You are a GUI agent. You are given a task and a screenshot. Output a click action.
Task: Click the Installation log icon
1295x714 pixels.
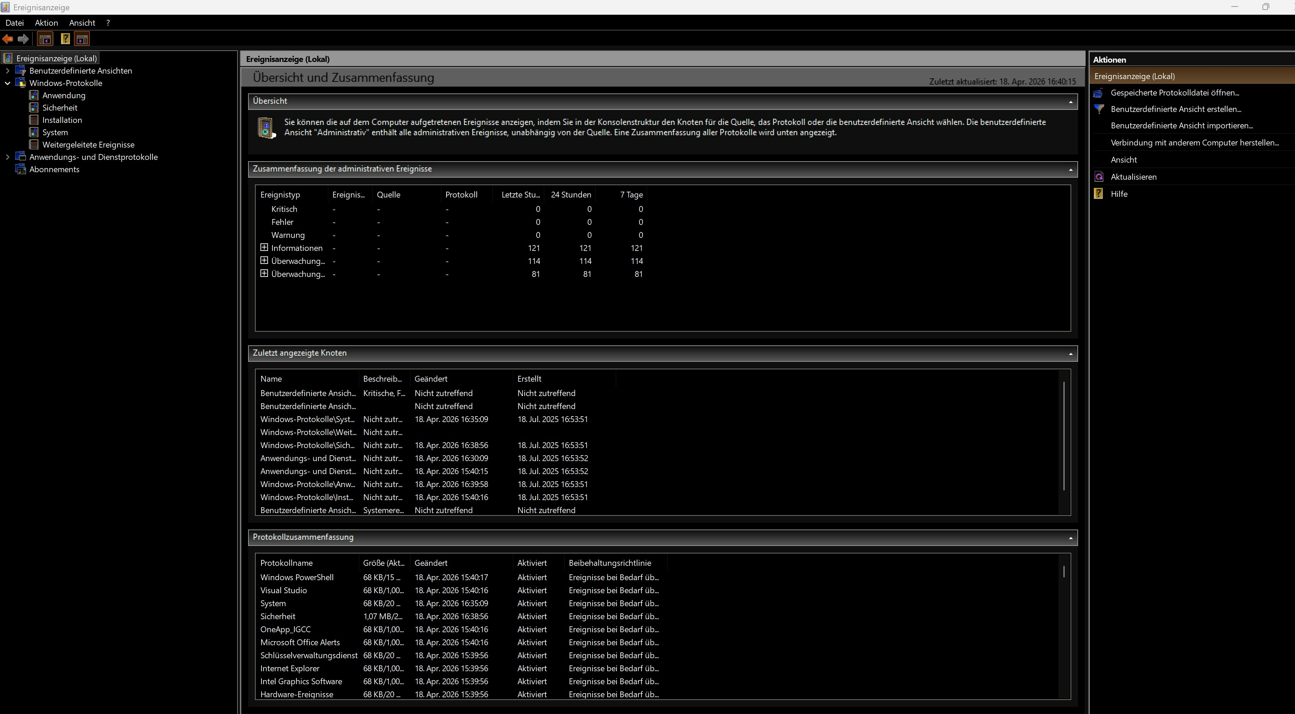34,120
